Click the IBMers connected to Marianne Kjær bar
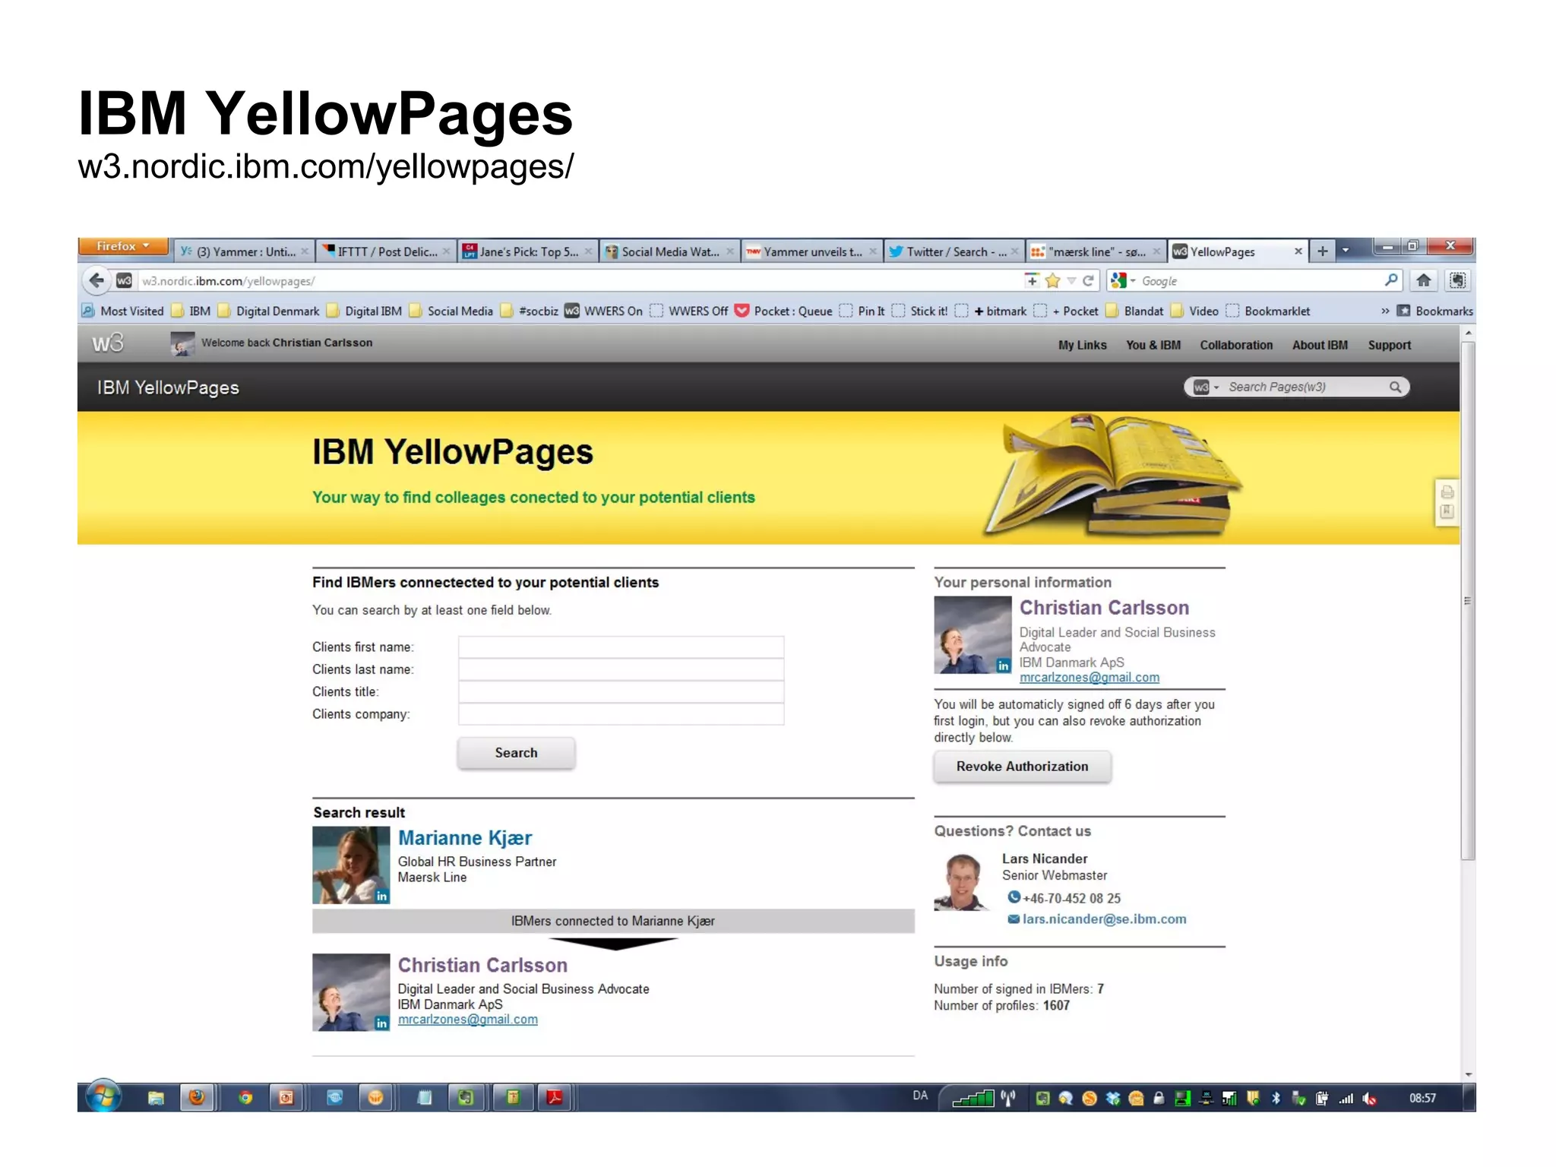Screen dimensions: 1556x1167 tap(613, 921)
